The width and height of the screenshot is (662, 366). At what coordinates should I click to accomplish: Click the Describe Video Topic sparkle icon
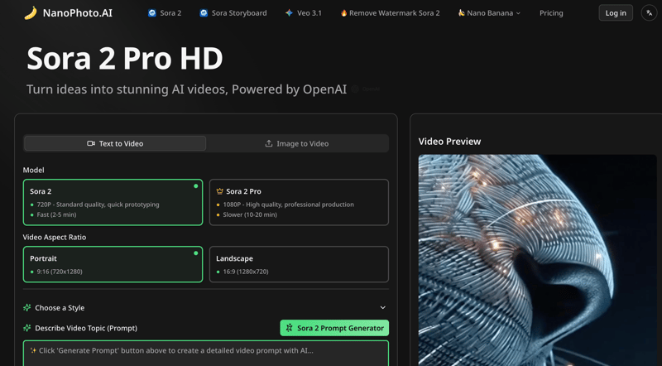pos(27,328)
